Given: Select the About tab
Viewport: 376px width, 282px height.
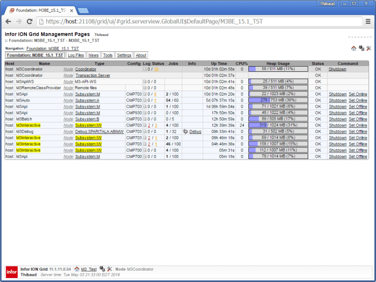Looking at the screenshot, I should pos(141,55).
